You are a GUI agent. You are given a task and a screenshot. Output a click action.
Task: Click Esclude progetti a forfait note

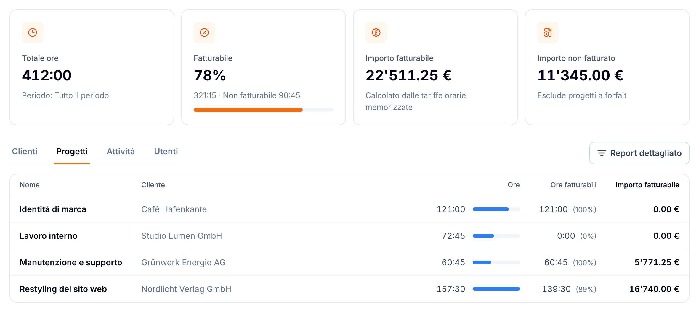point(582,95)
